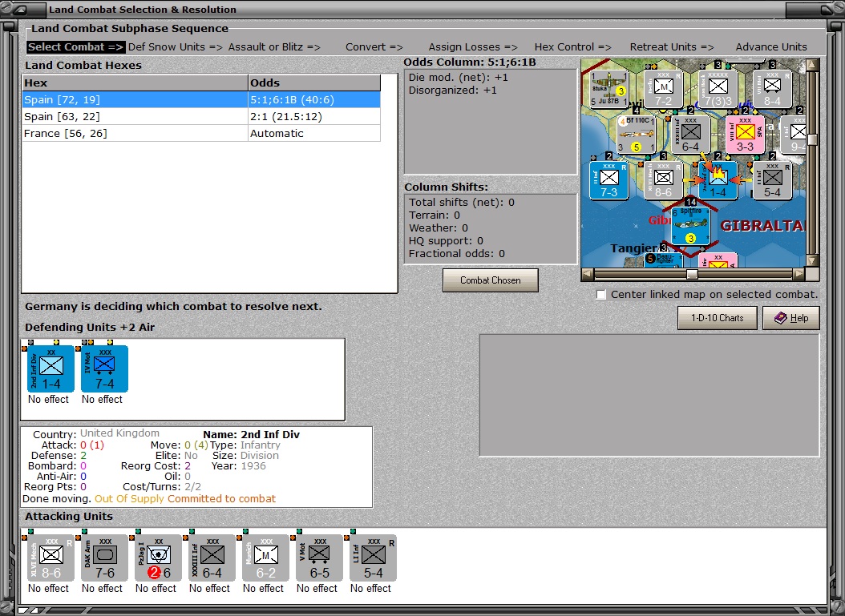
Task: Click the blue 7-3 infantry counter on map
Action: tap(609, 180)
